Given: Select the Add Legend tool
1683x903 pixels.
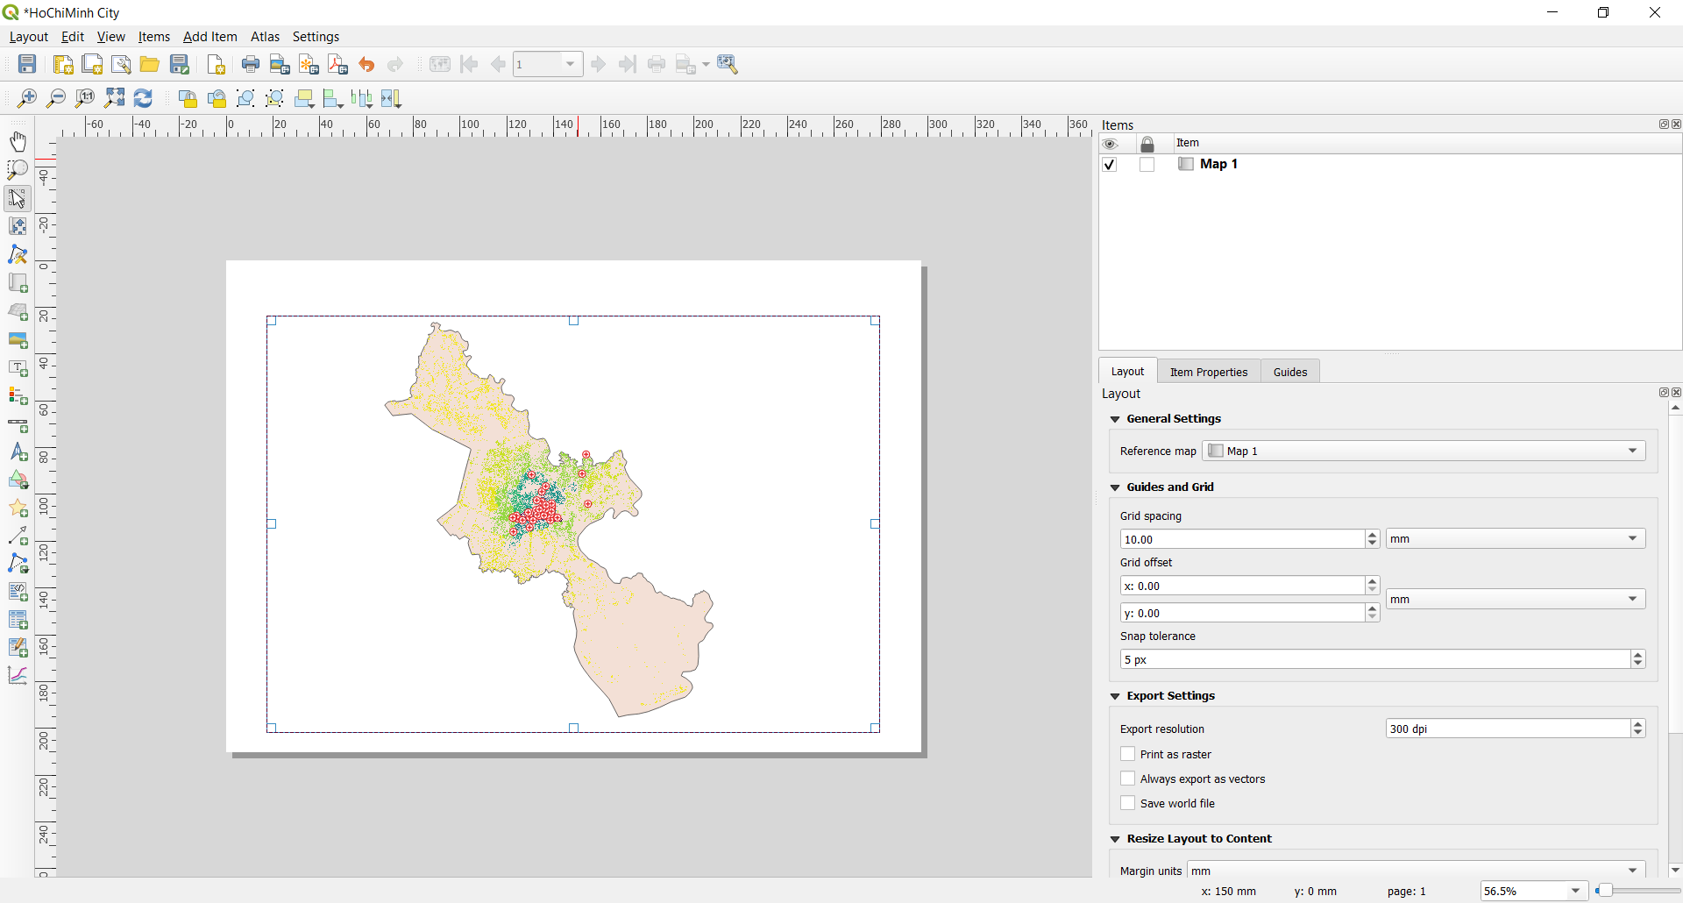Looking at the screenshot, I should (18, 395).
